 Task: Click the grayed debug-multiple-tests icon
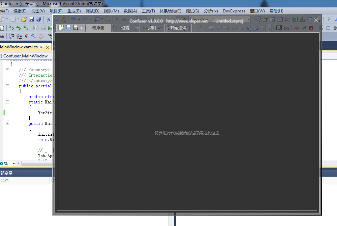[43, 28]
